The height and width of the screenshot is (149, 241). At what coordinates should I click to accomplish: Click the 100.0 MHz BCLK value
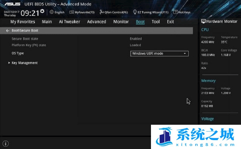[208, 55]
